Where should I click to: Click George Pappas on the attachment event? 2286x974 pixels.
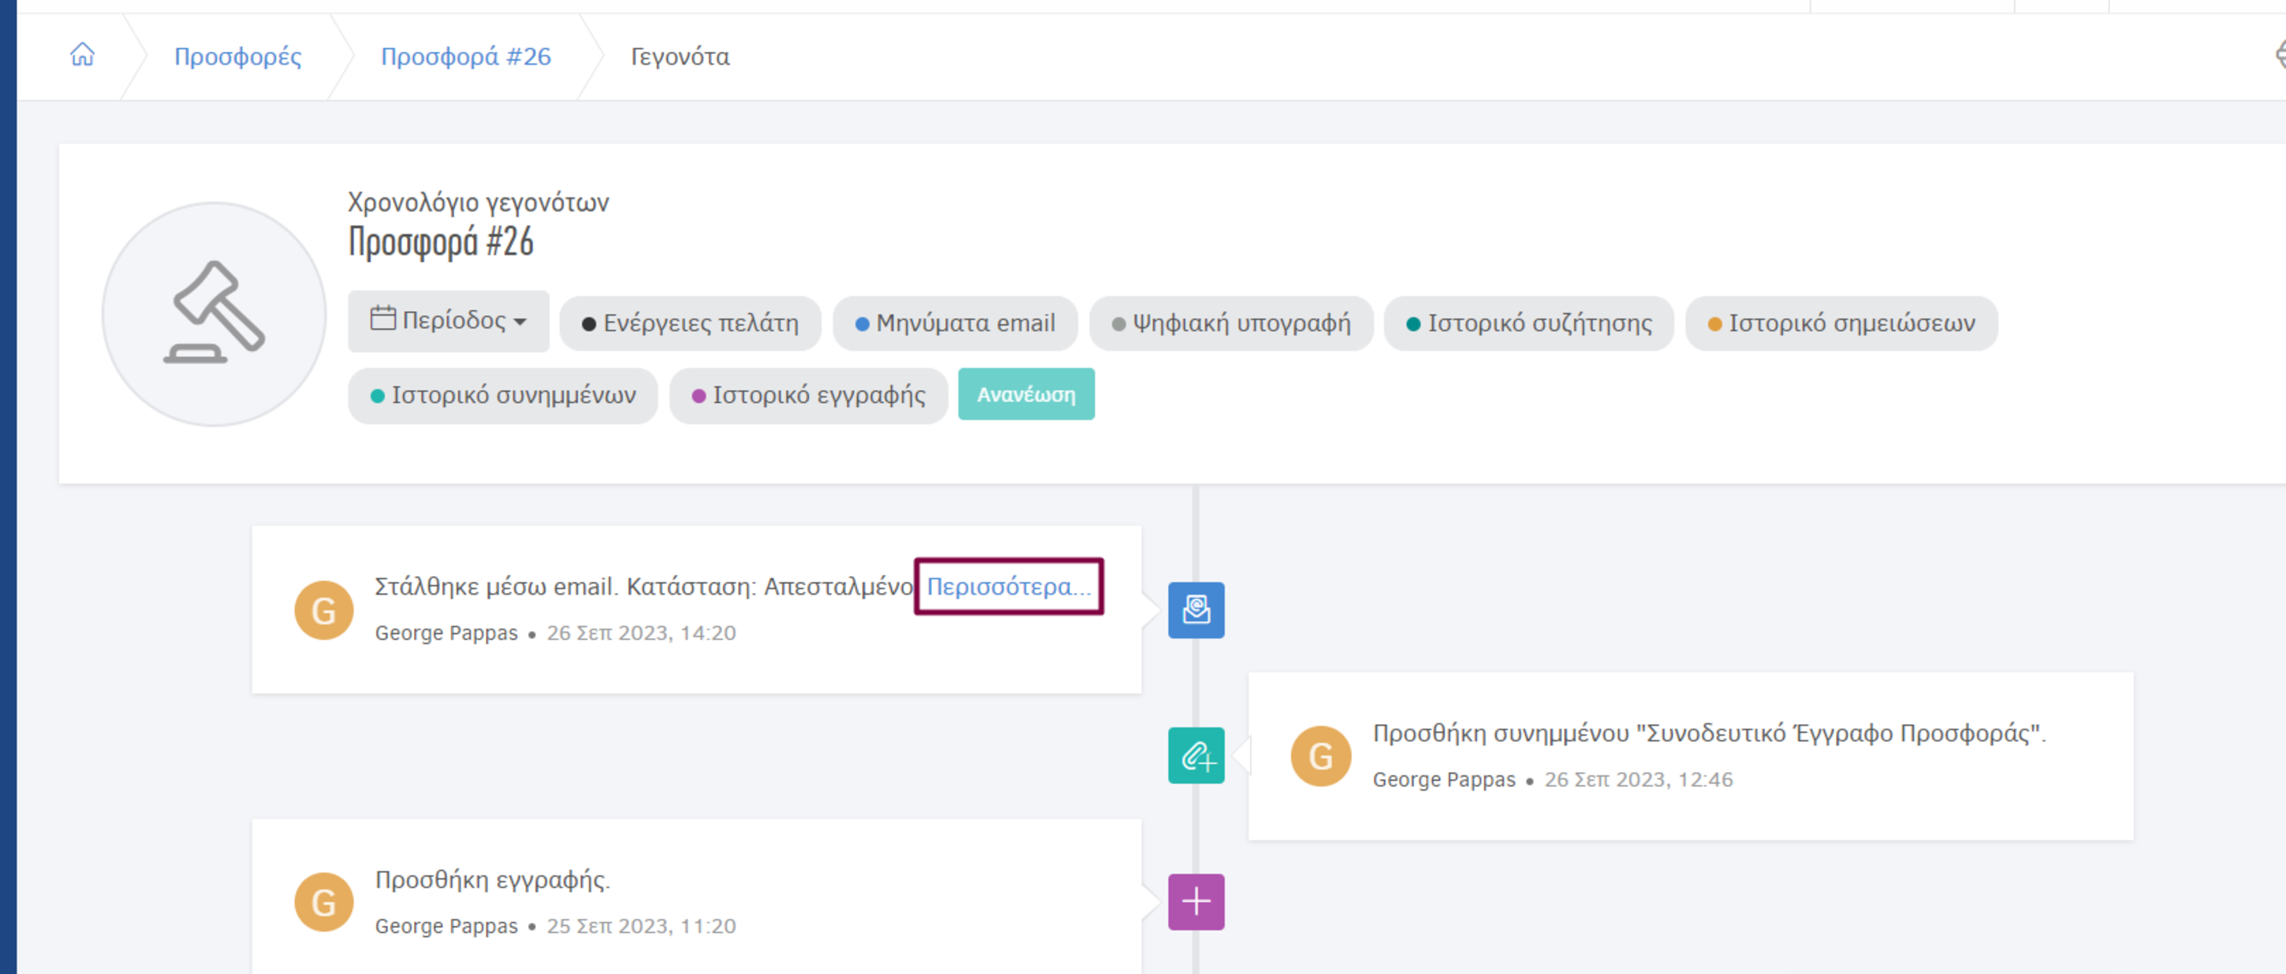pos(1444,779)
